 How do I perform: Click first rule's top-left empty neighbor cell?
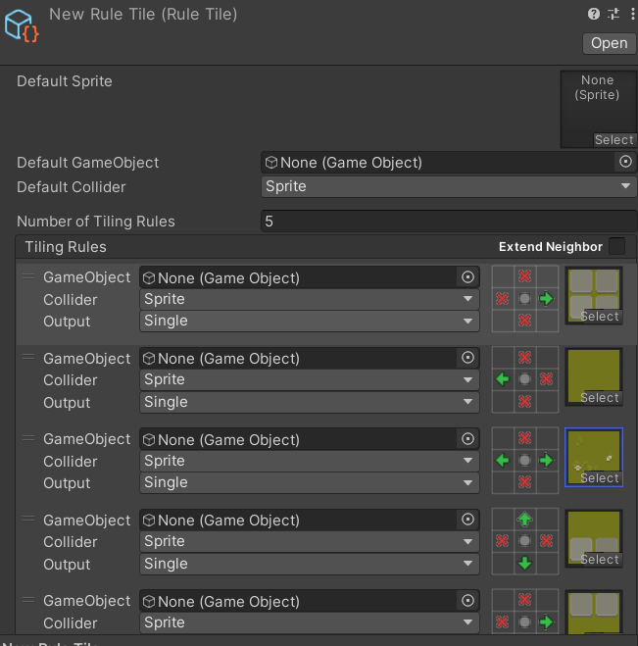(x=503, y=276)
